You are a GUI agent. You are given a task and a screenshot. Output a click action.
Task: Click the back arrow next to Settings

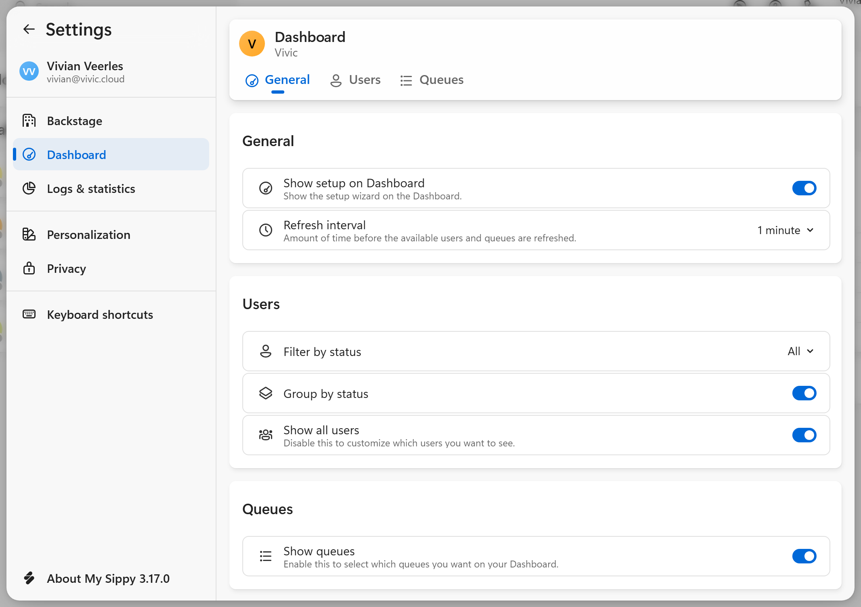29,29
